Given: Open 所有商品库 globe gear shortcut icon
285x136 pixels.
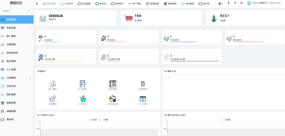Looking at the screenshot, I should coord(113,99).
